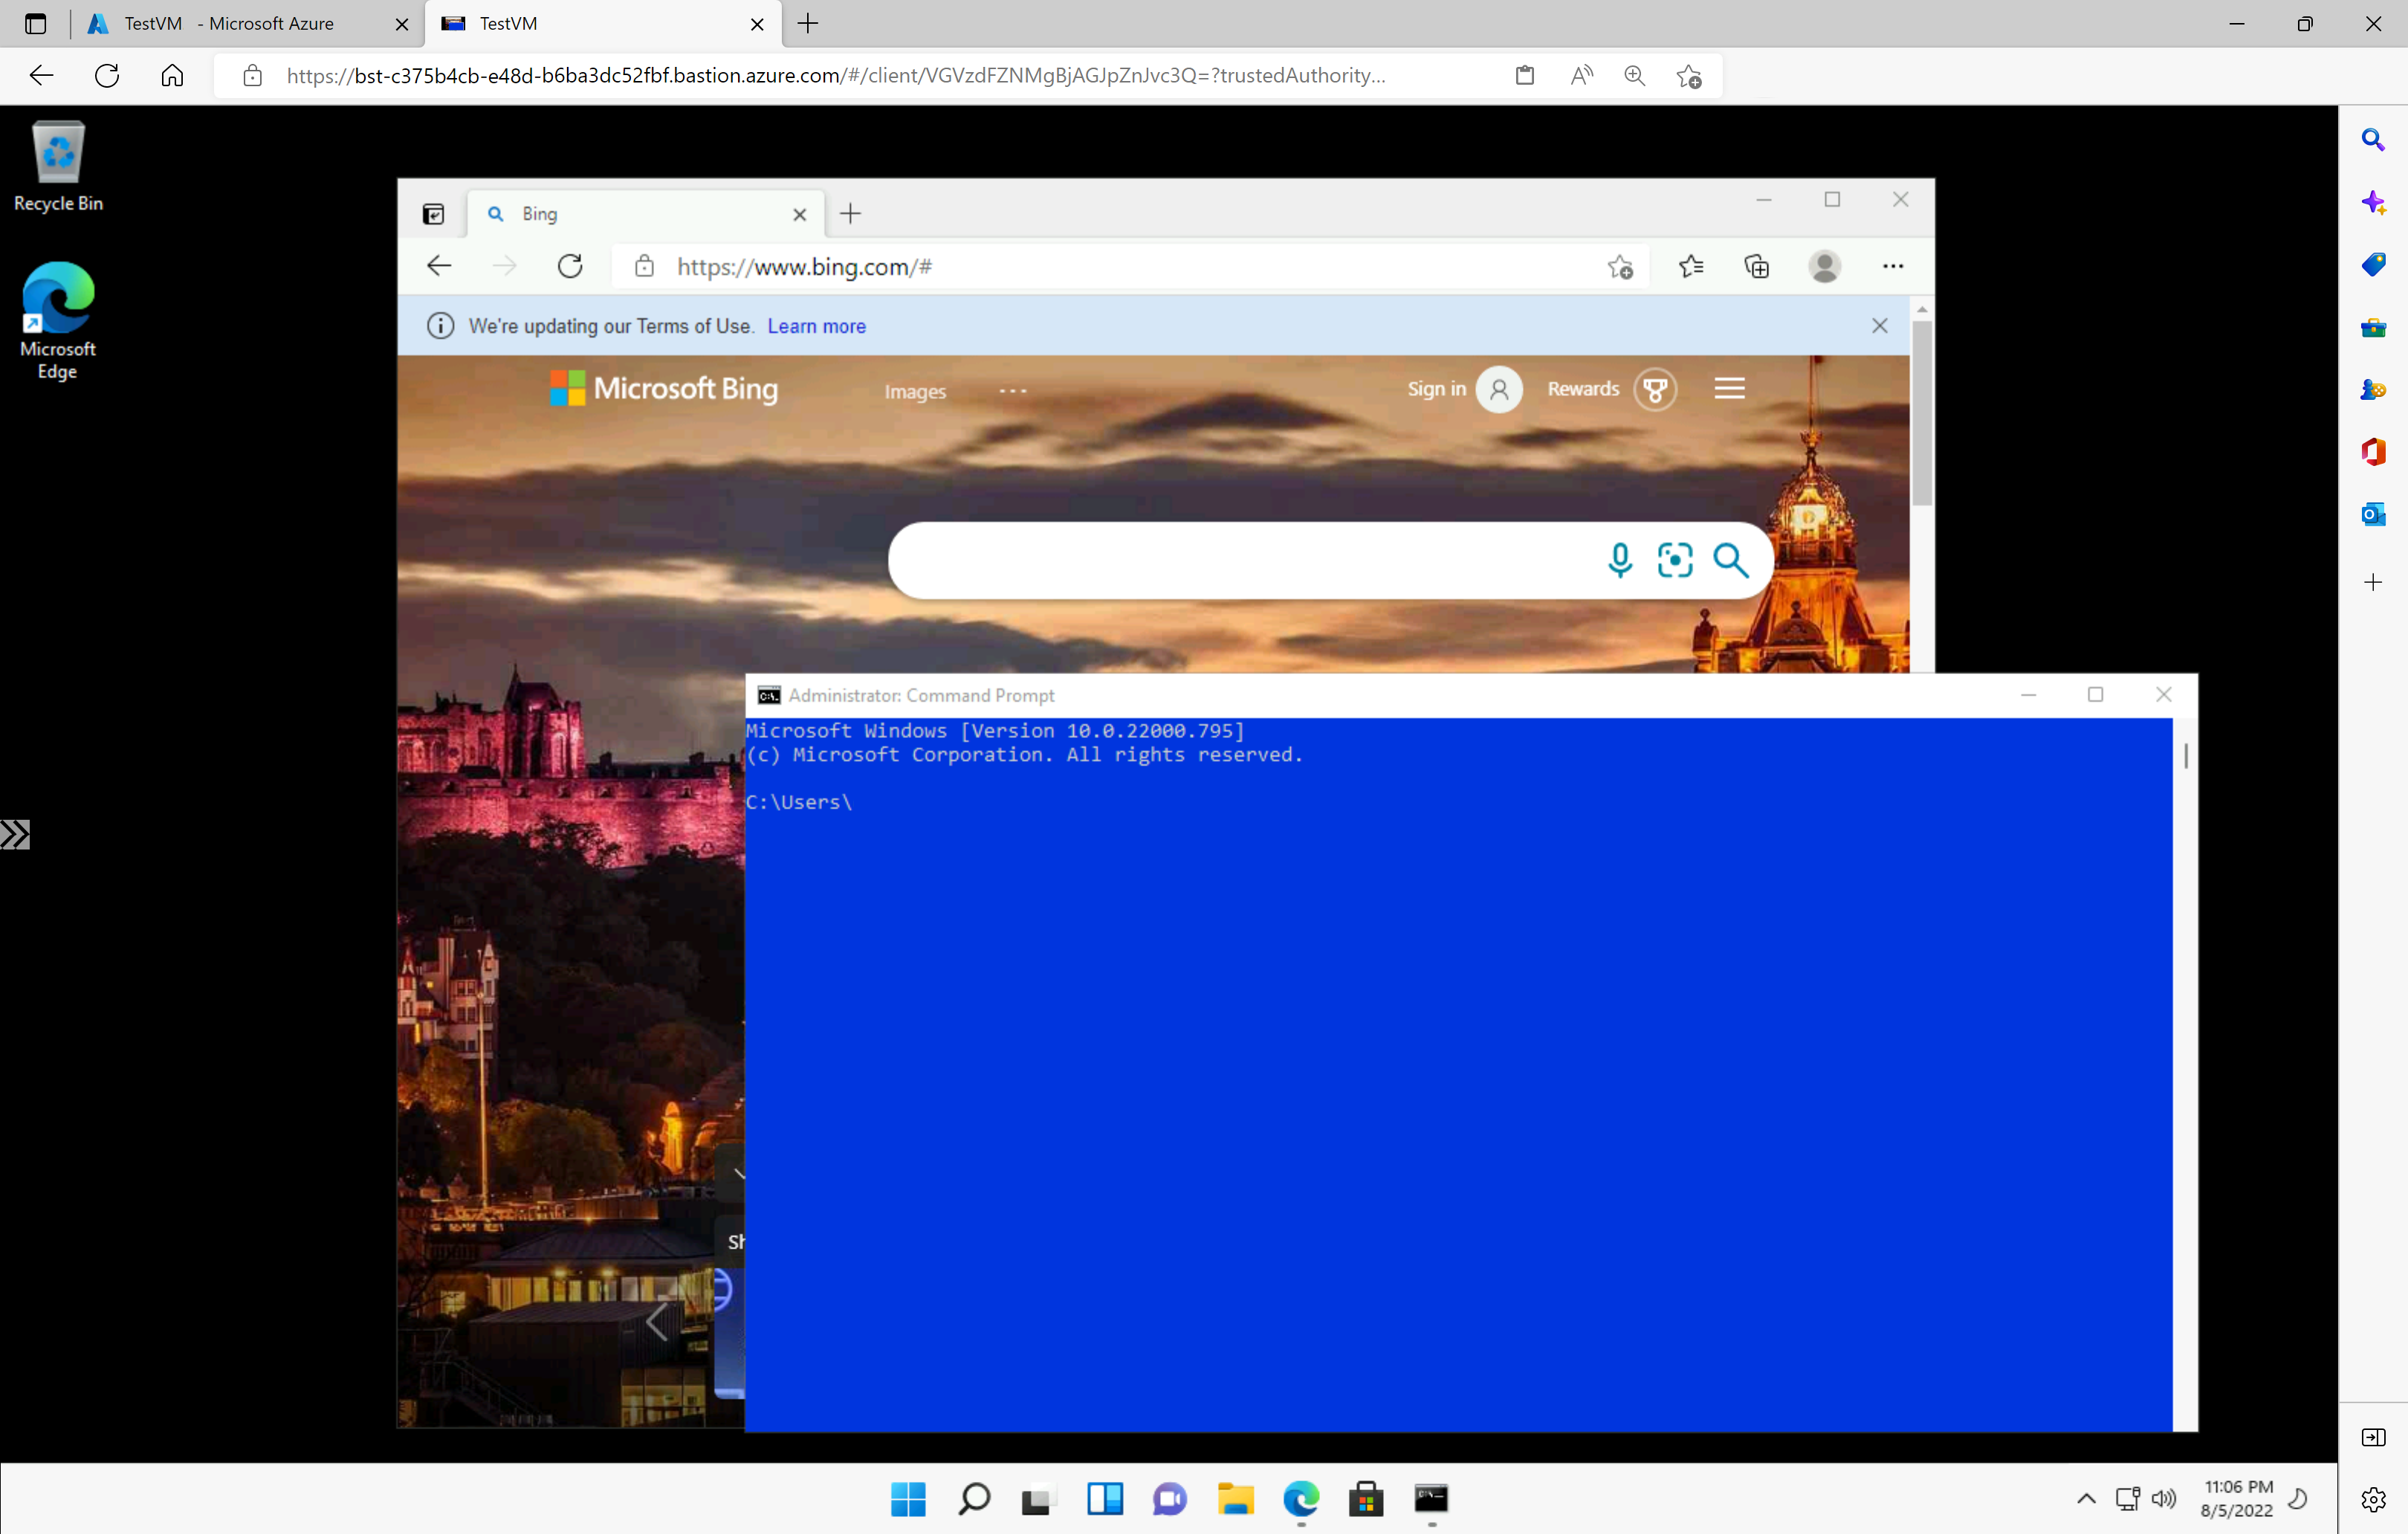Toggle the Bing hamburger menu icon
The width and height of the screenshot is (2408, 1534).
(x=1729, y=388)
